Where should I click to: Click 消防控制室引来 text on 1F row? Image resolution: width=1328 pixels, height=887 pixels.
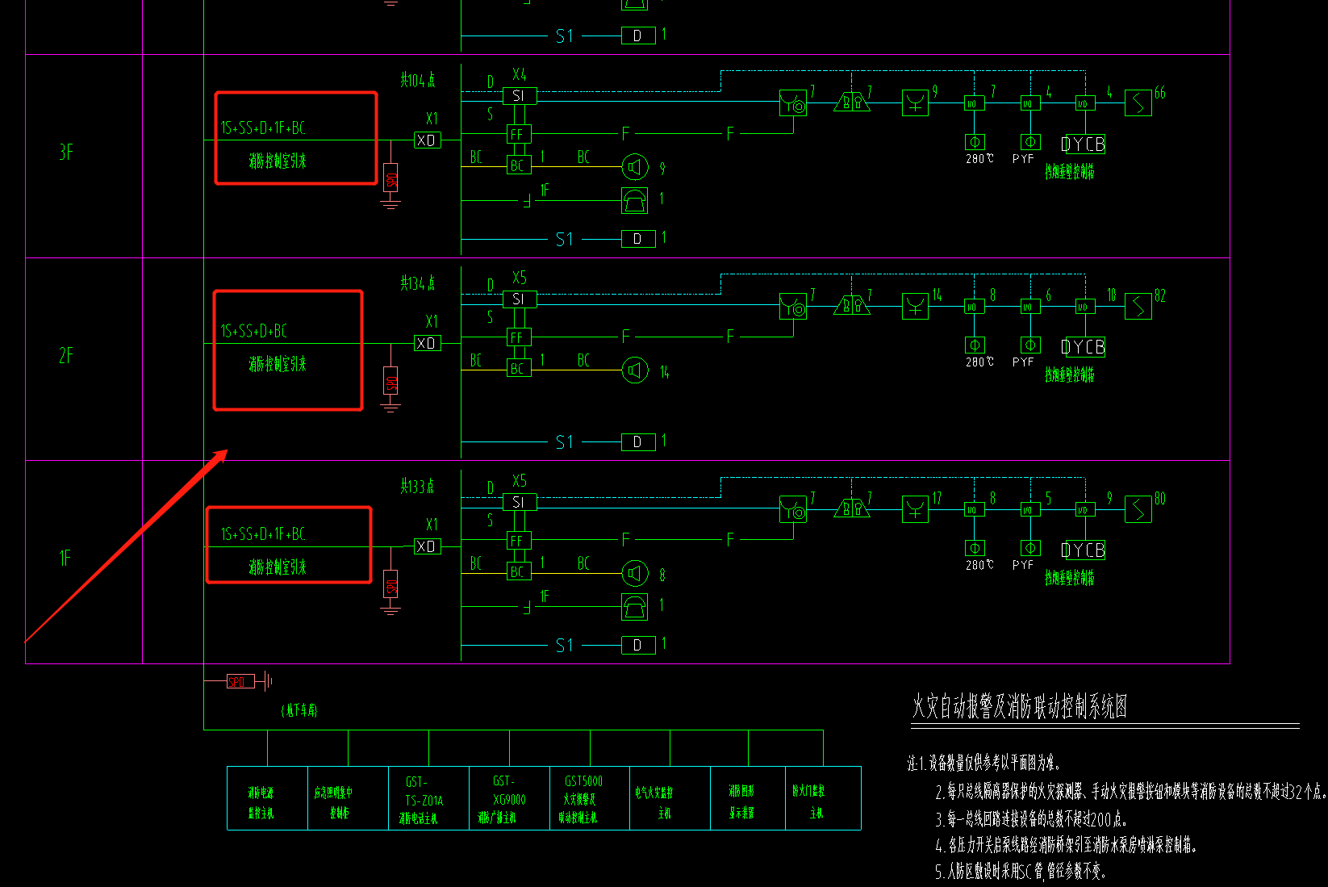[x=278, y=567]
